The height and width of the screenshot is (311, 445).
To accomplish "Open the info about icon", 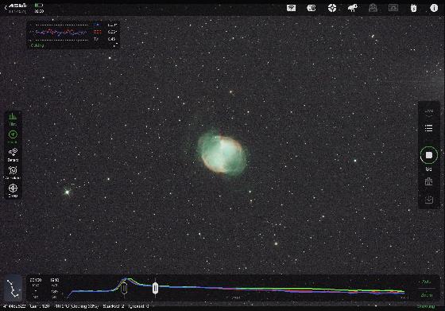I will 434,8.
